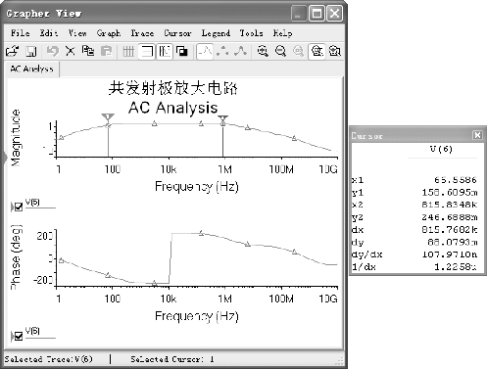Open the Tools menu
This screenshot has height=369, width=487.
coord(251,33)
